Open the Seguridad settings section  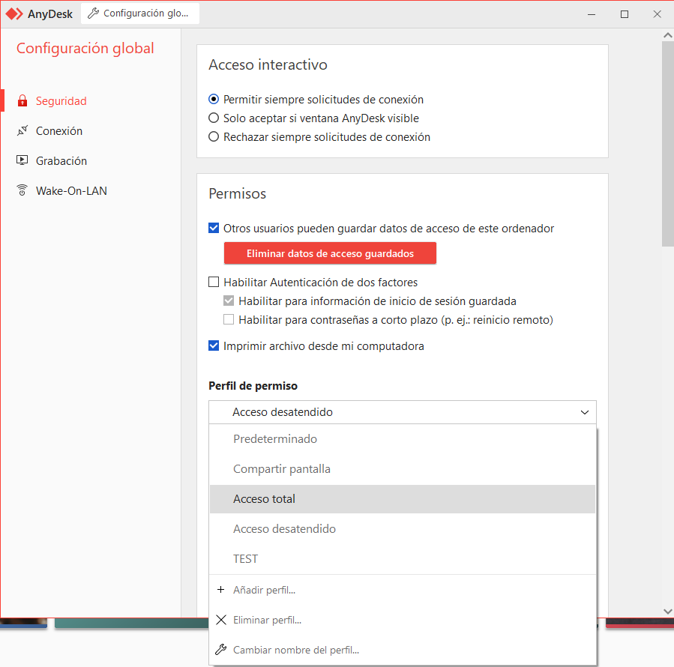point(91,100)
